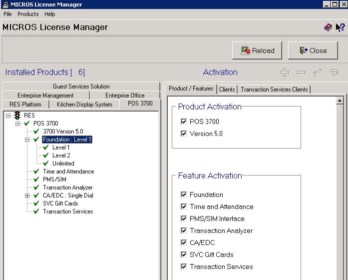348x280 pixels.
Task: Collapse the POS 3700 tree node
Action: click(17, 123)
